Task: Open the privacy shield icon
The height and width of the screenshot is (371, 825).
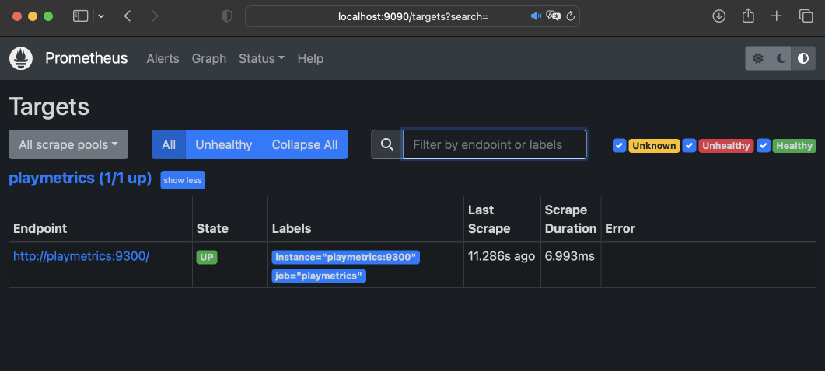Action: coord(227,16)
